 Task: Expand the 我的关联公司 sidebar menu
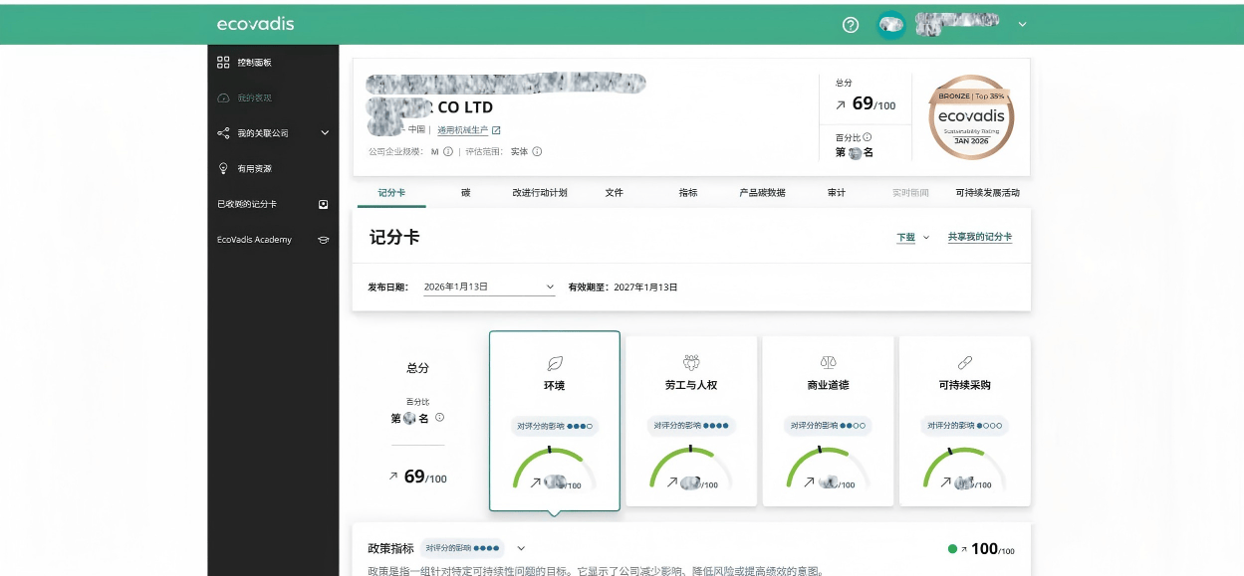[325, 133]
